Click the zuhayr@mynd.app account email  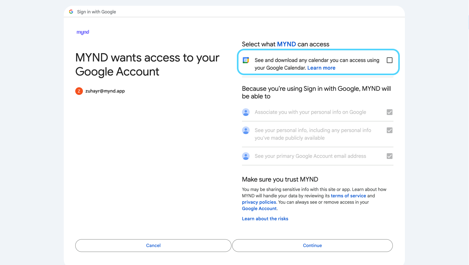[105, 91]
